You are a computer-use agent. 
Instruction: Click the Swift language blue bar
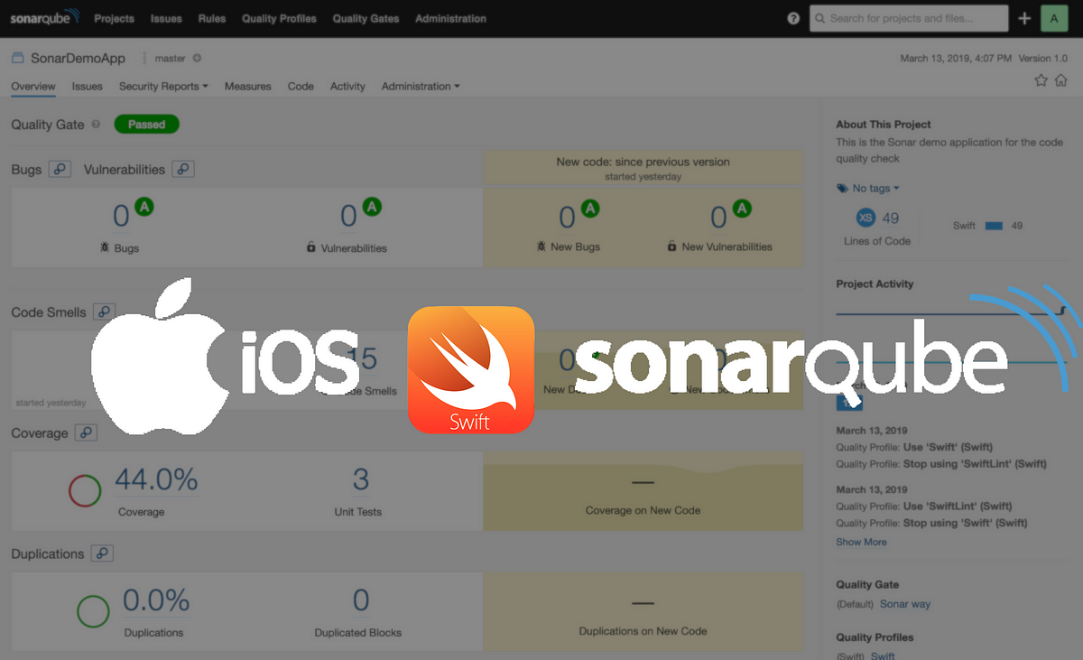994,226
